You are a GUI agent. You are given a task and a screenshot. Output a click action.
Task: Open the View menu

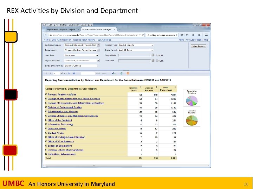point(56,25)
